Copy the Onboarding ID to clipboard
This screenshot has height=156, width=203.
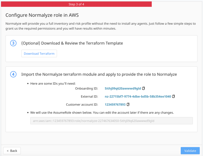coord(144,88)
